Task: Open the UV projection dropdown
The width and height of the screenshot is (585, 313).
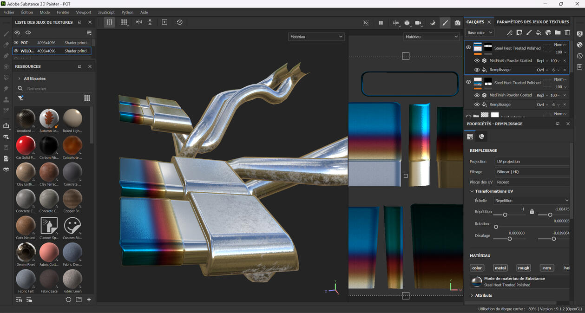Action: pos(532,161)
